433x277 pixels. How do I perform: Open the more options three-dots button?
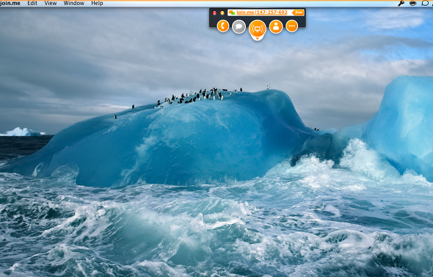tap(292, 26)
